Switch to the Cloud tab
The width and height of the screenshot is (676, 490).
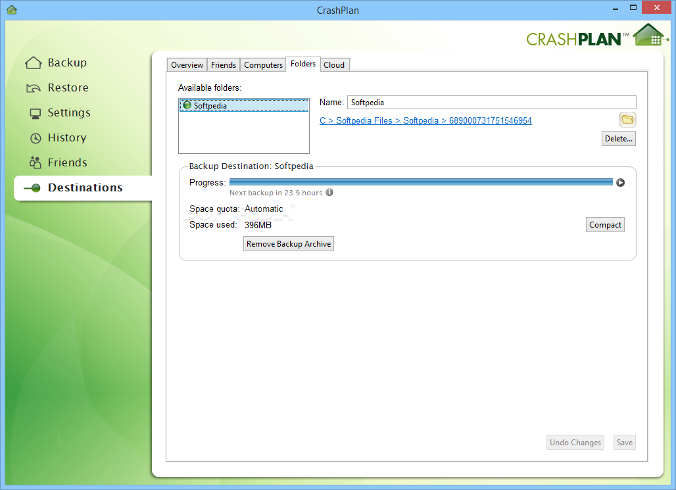click(334, 64)
